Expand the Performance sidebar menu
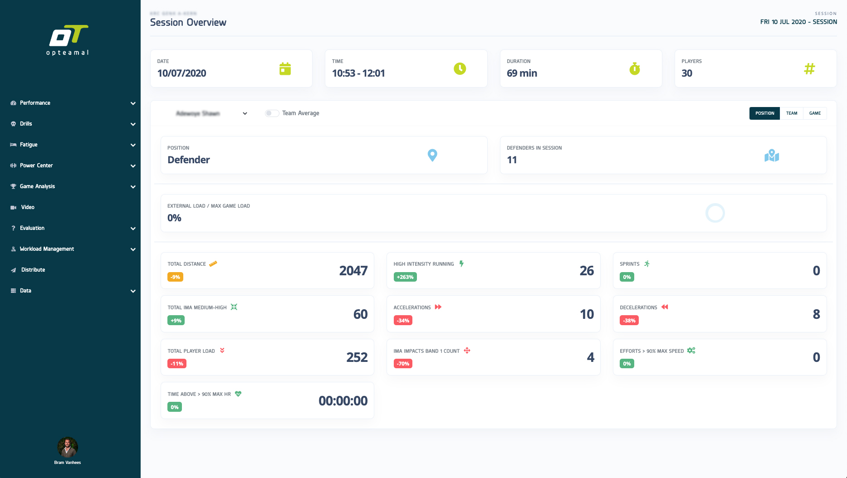Image resolution: width=847 pixels, height=478 pixels. click(x=73, y=103)
